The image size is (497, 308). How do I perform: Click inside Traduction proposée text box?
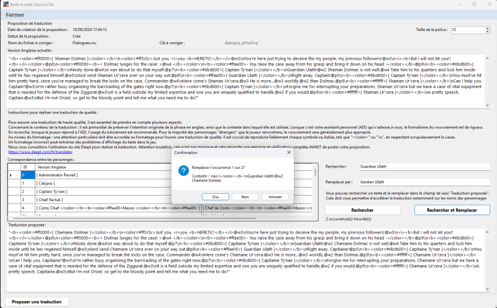[246, 260]
